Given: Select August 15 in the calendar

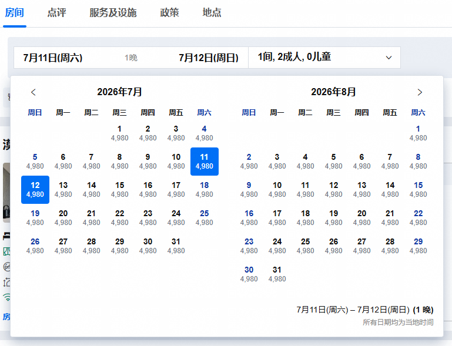Looking at the screenshot, I should tap(418, 190).
